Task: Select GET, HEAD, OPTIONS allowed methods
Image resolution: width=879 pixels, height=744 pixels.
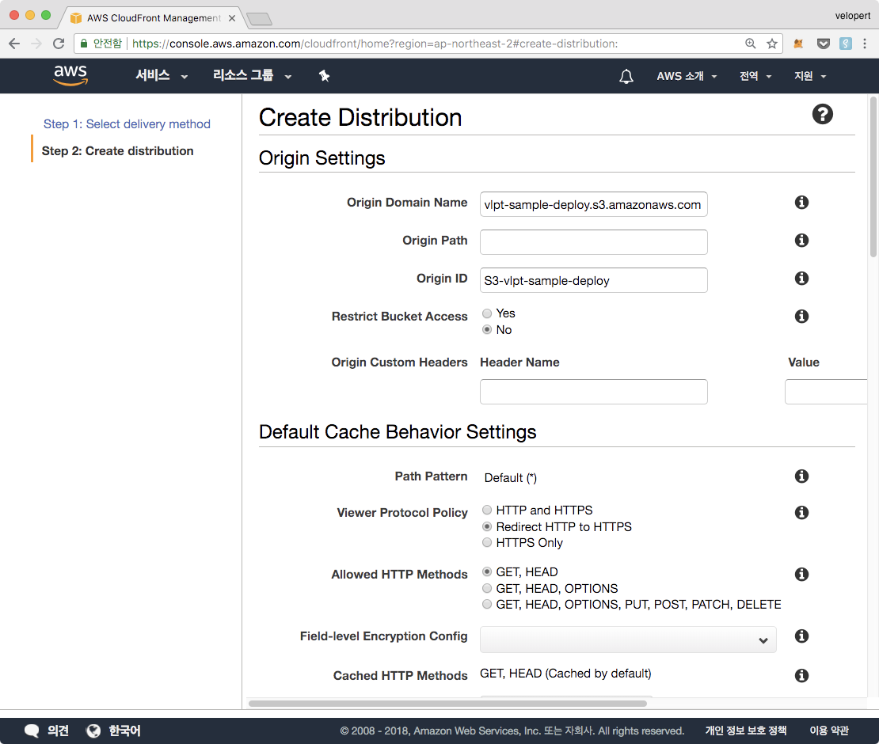Action: 487,588
